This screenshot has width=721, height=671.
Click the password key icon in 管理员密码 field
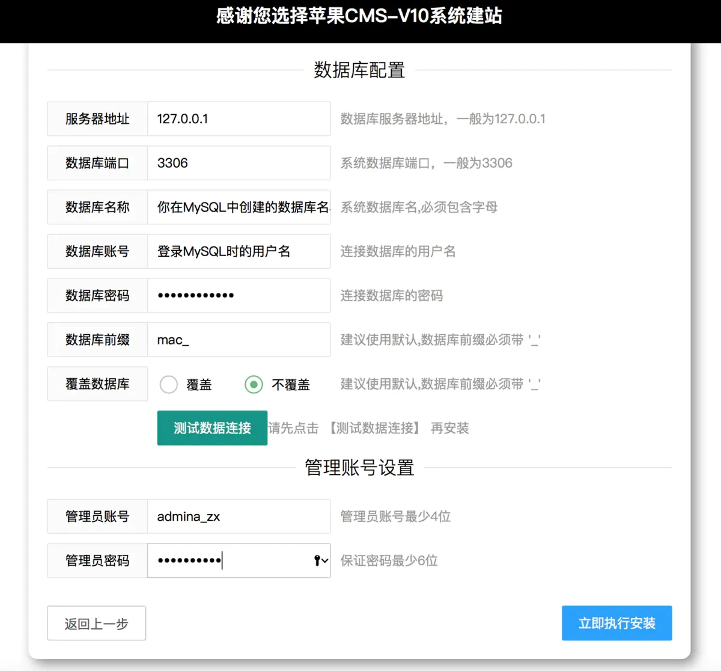point(321,560)
